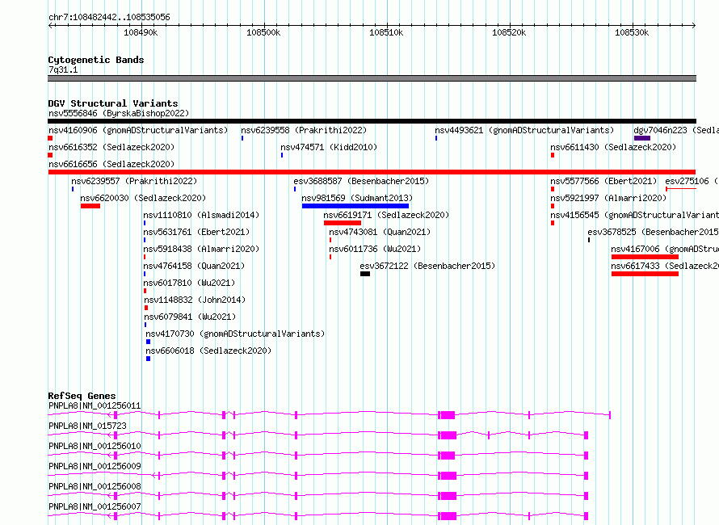Open the nsv6239557 (Prakrithi2022) label

(x=134, y=181)
